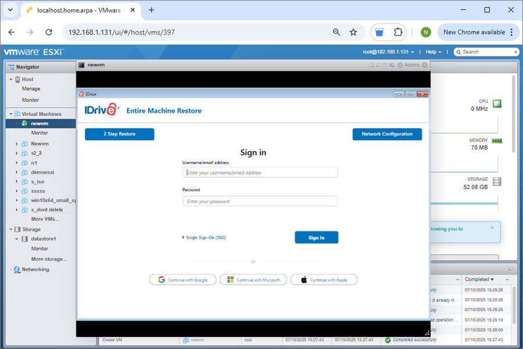Click the More storage... link

(49, 259)
